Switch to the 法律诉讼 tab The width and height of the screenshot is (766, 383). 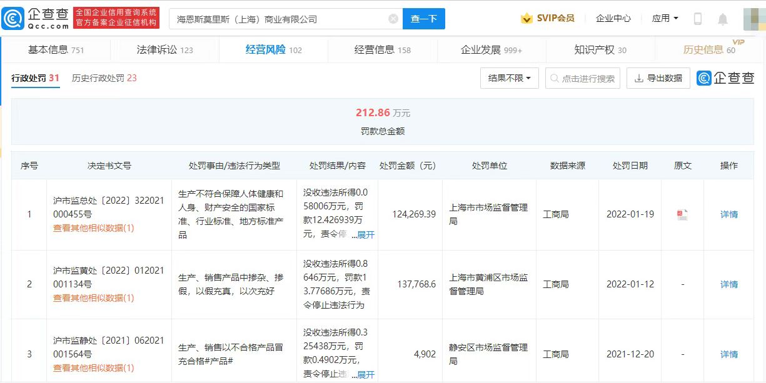[165, 50]
